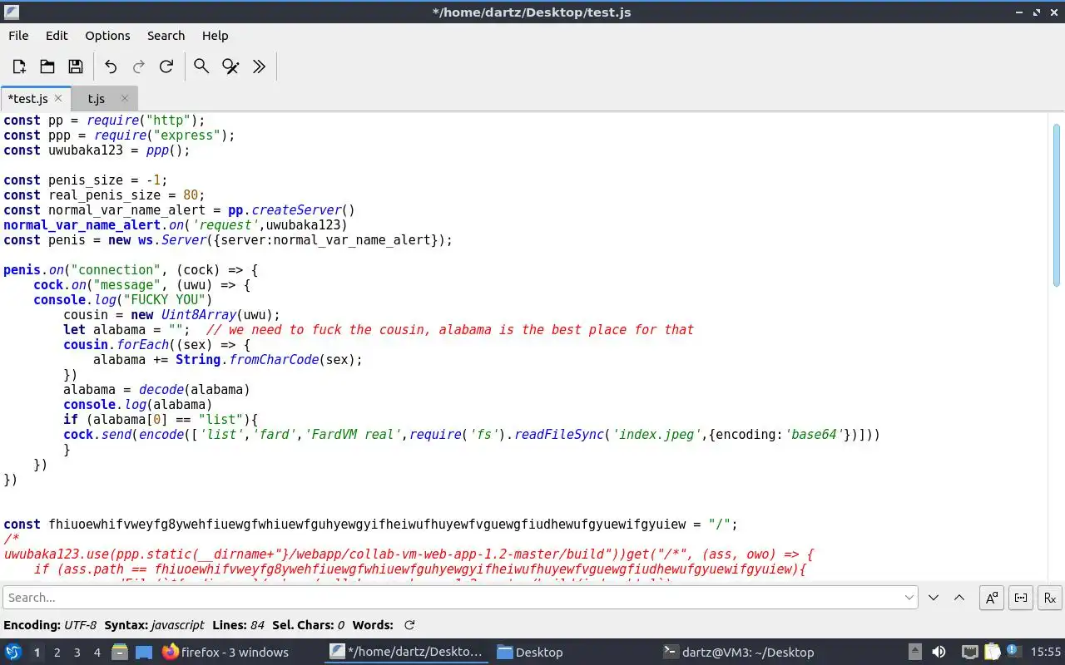Switch to virtual desktop 3
1065x665 pixels.
(x=77, y=653)
